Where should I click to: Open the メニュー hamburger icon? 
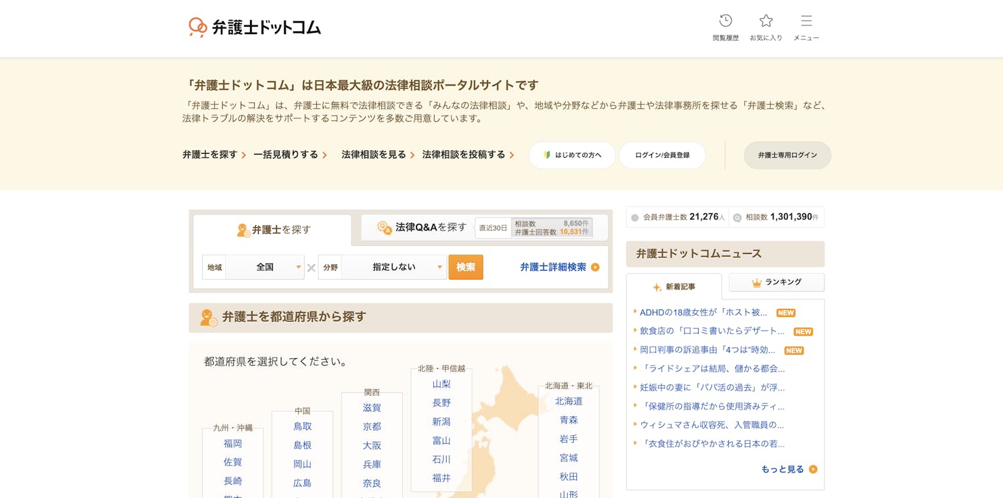point(806,21)
